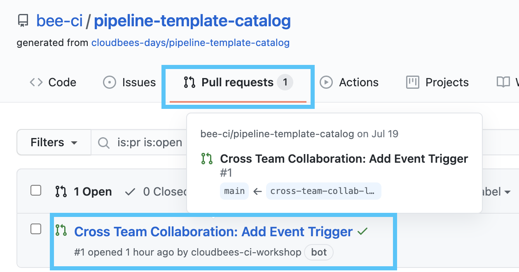Click the repository book icon
The height and width of the screenshot is (272, 519).
click(x=23, y=21)
